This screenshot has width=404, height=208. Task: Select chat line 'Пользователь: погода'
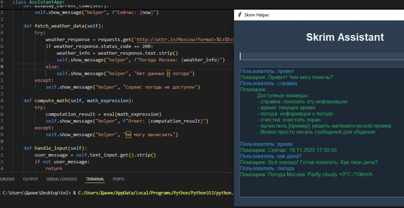[x=267, y=168]
